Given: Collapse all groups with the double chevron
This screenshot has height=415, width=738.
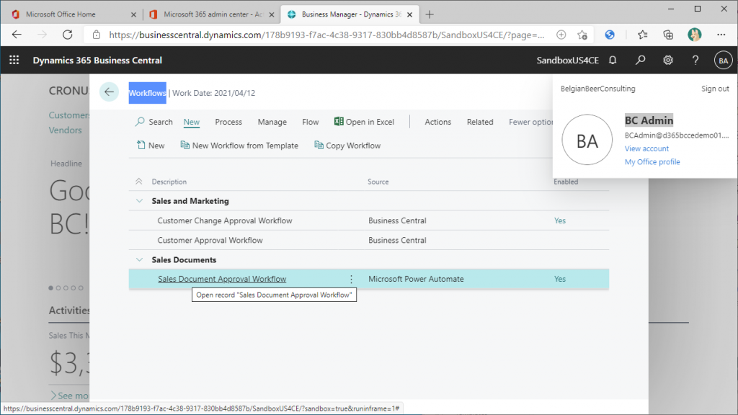Looking at the screenshot, I should tap(139, 182).
